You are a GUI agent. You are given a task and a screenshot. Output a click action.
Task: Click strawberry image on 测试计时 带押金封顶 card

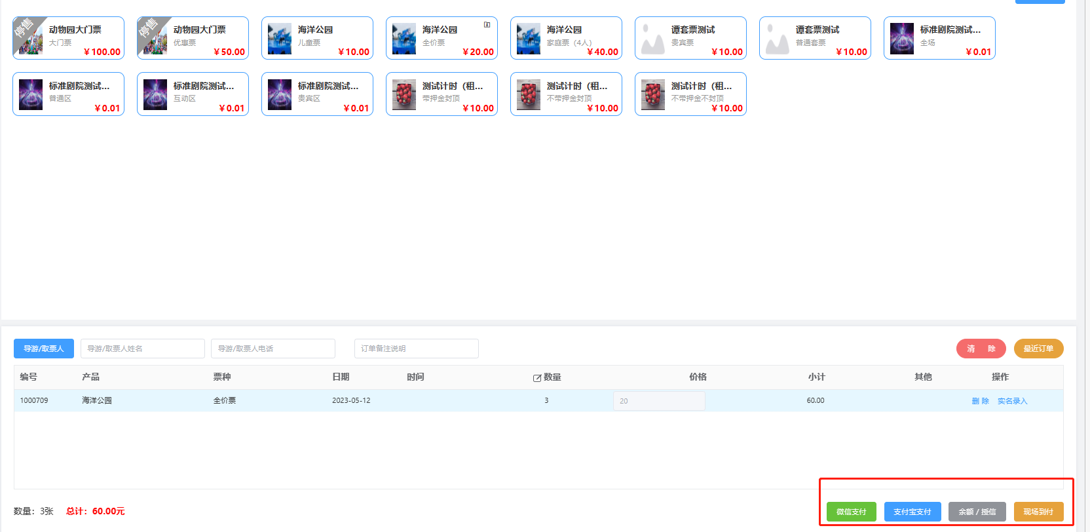pyautogui.click(x=404, y=94)
